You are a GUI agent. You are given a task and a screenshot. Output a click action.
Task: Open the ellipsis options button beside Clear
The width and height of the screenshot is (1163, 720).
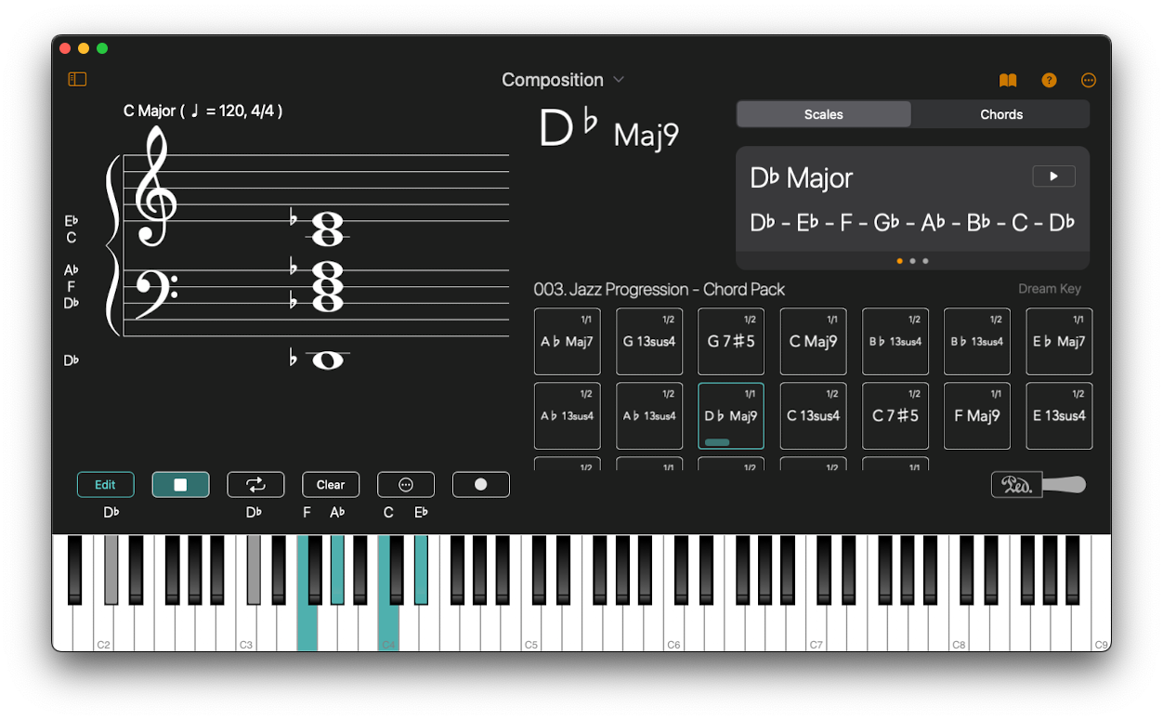tap(406, 485)
